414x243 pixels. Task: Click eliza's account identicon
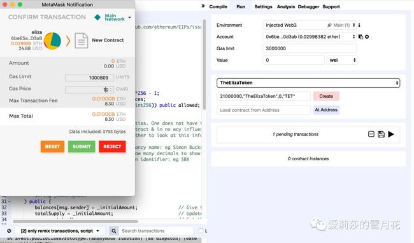[x=52, y=41]
